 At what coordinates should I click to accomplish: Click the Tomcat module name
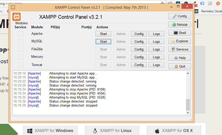click(37, 65)
